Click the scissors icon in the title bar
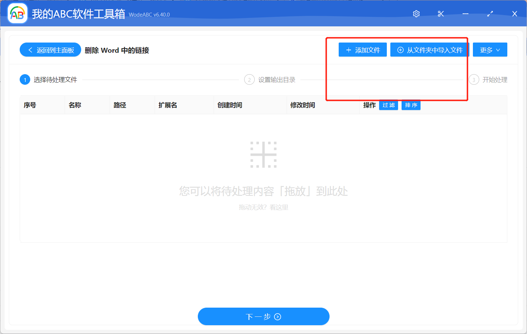Screen dimensions: 527x334 click(441, 14)
